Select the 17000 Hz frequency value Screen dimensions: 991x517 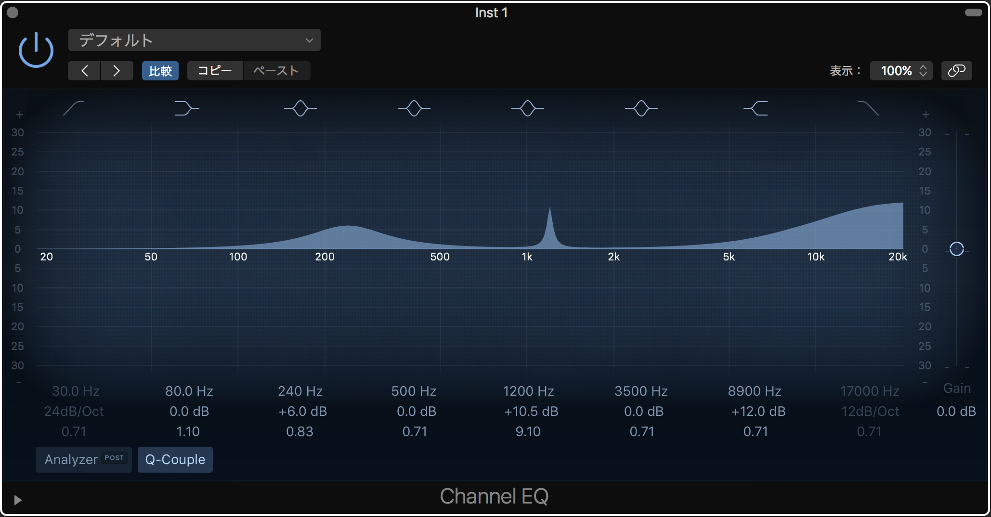tap(870, 391)
